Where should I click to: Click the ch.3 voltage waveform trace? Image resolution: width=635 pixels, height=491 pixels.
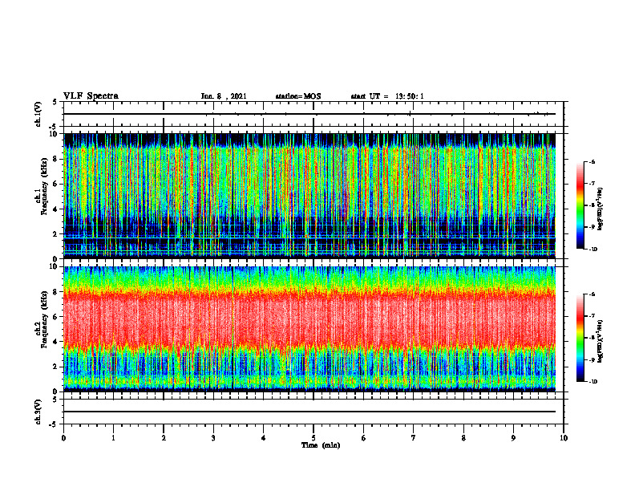click(309, 412)
